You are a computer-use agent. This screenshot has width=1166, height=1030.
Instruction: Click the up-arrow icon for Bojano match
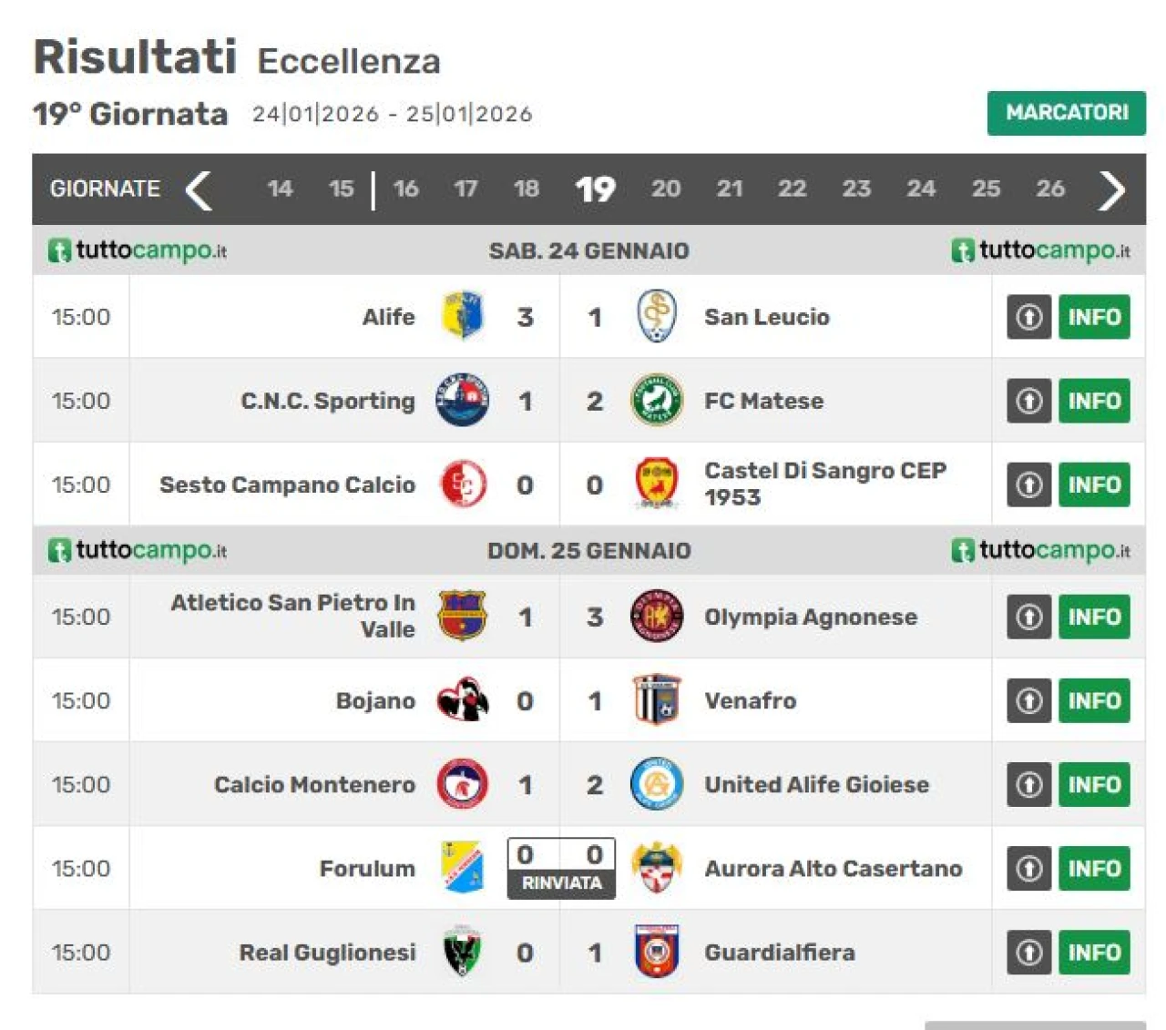point(1029,700)
